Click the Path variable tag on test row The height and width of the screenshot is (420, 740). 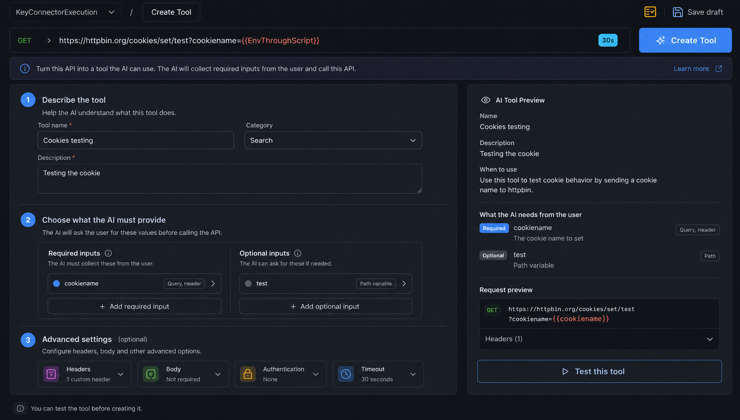pos(376,284)
